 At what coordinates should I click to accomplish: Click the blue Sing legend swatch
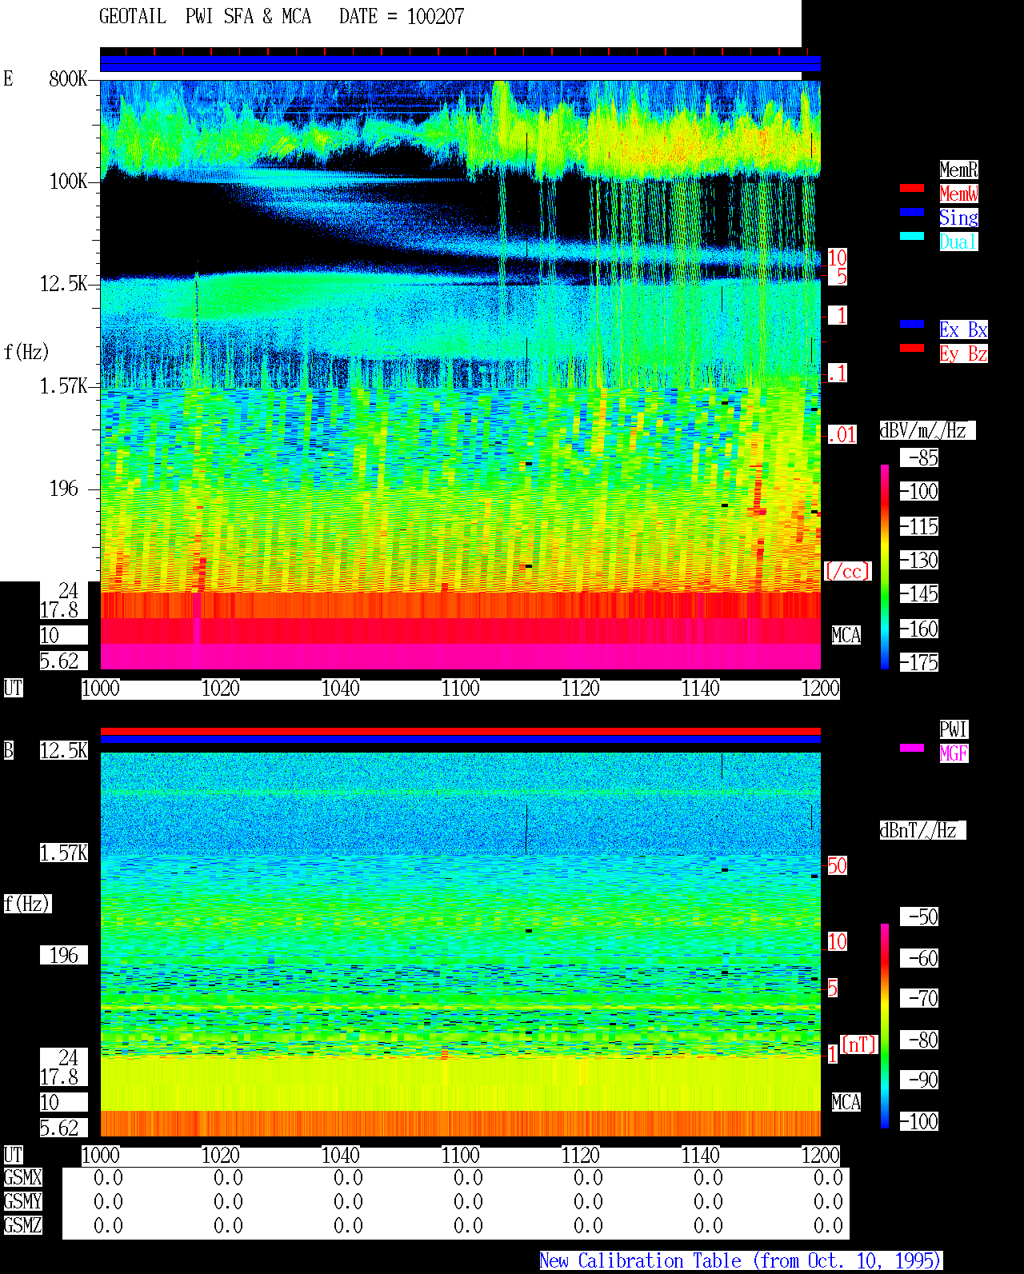click(912, 212)
